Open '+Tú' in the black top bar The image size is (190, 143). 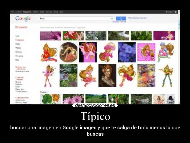(13, 12)
